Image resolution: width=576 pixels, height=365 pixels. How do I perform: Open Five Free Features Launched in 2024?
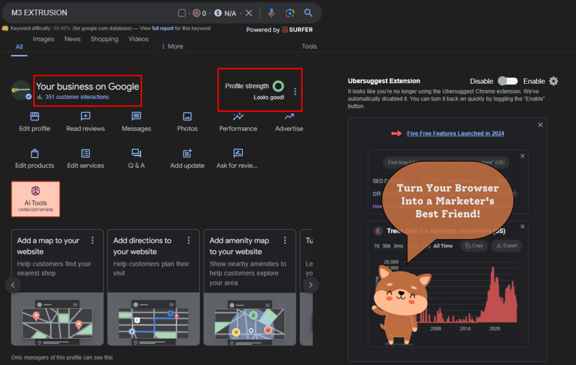click(x=456, y=134)
